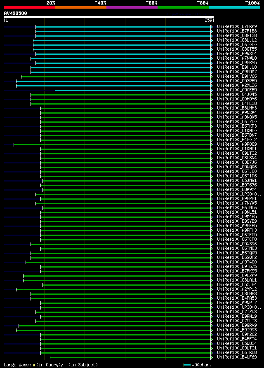The height and width of the screenshot is (368, 264).
Task: Open hit UniRef100_C6T0C0
Action: click(237, 44)
